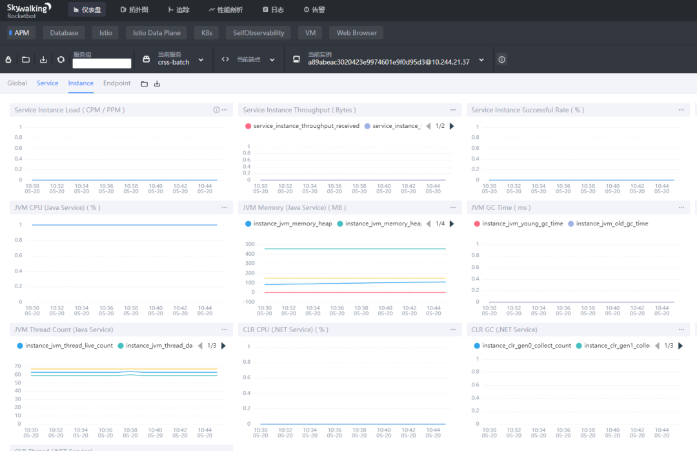Toggle instance_clr_gen0_collect_count legend series
Image resolution: width=697 pixels, height=451 pixels.
pos(522,346)
